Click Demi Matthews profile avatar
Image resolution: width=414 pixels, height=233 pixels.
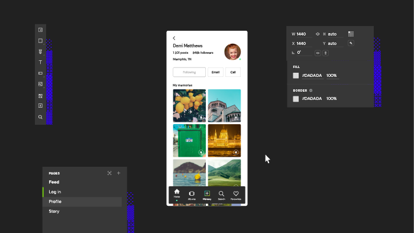point(232,51)
